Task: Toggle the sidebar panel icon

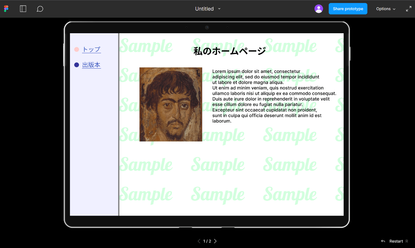Action: (23, 9)
